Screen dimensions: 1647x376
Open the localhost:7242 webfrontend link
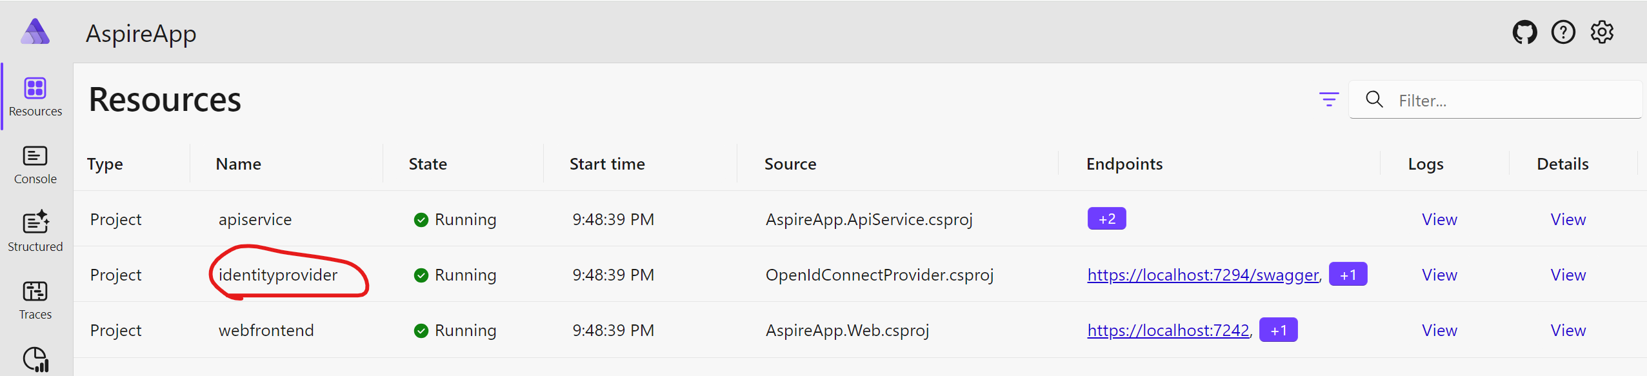pyautogui.click(x=1168, y=330)
